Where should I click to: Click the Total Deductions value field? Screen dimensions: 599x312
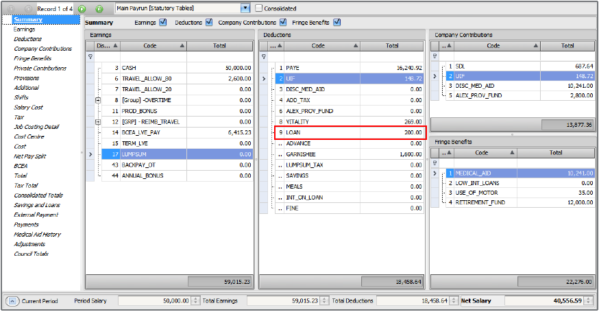click(413, 301)
